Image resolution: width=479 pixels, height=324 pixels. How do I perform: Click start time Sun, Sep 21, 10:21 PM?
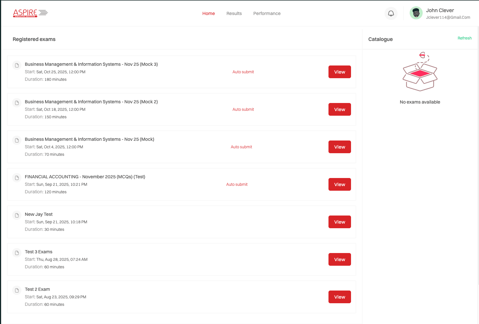pyautogui.click(x=62, y=184)
